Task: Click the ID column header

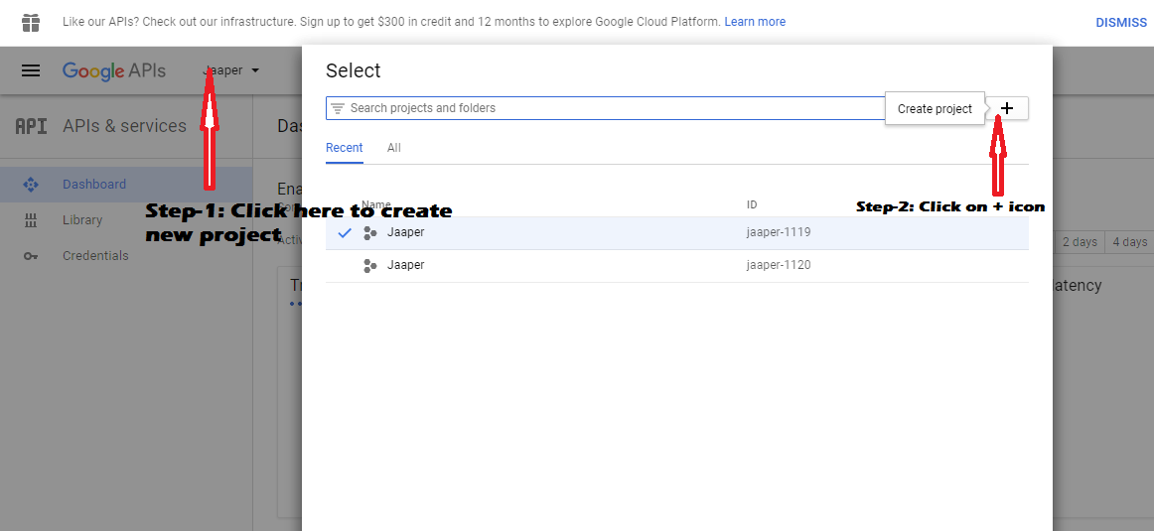Action: tap(752, 205)
